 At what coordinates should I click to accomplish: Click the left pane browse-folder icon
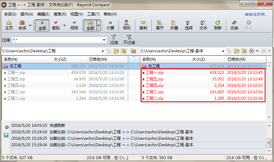tap(117, 51)
